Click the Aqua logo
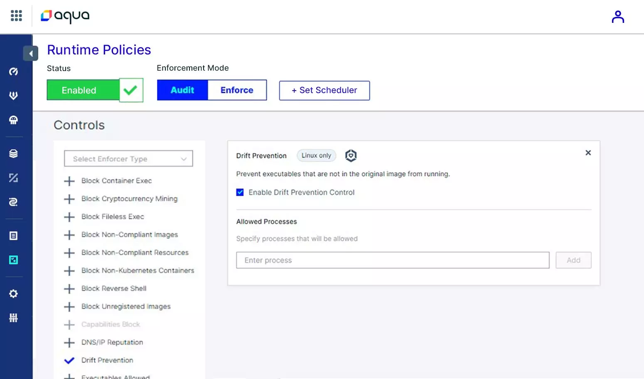 (65, 16)
